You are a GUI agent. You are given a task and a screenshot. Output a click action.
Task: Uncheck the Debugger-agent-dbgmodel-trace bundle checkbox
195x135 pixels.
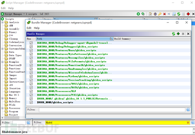pyautogui.click(x=31, y=43)
